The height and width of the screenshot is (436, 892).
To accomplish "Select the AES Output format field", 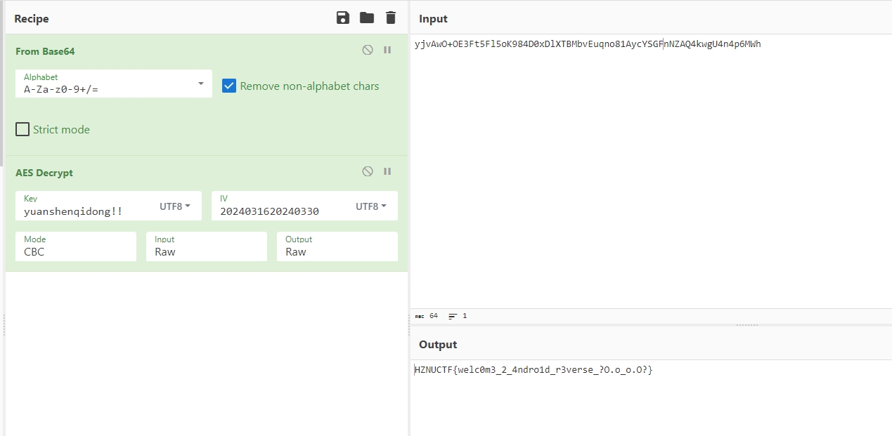I will (x=337, y=246).
